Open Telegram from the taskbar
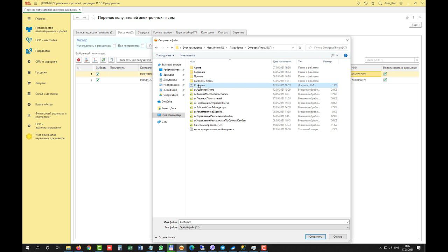The height and width of the screenshot is (252, 448). click(x=223, y=248)
